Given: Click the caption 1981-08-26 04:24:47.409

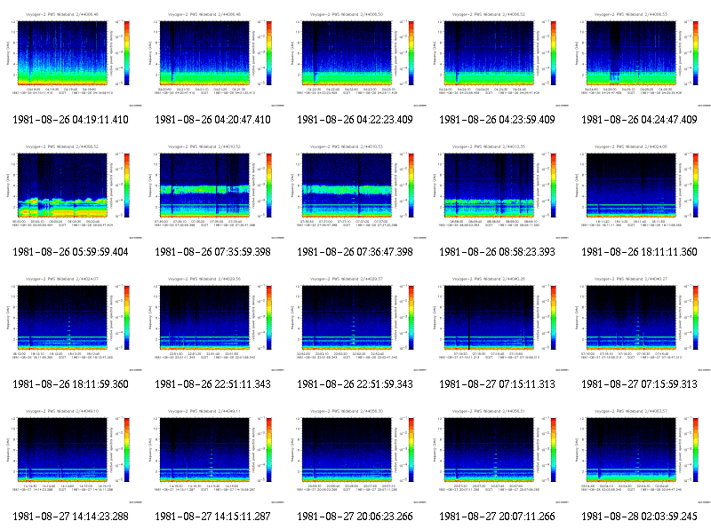Looking at the screenshot, I should point(639,120).
